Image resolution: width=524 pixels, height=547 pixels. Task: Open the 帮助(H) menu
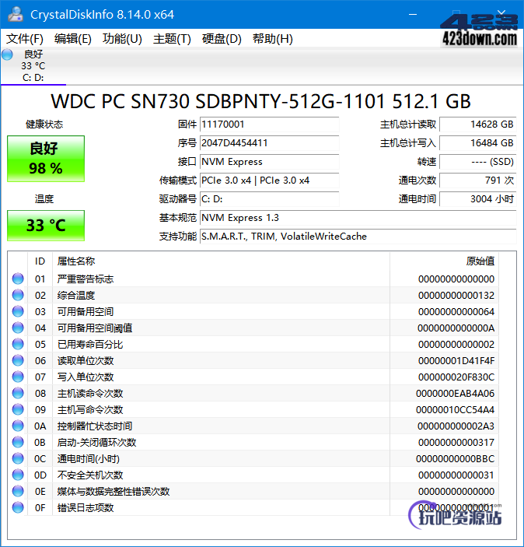pos(272,39)
